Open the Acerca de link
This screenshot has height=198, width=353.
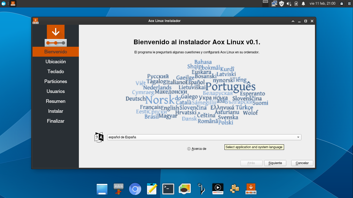click(199, 149)
